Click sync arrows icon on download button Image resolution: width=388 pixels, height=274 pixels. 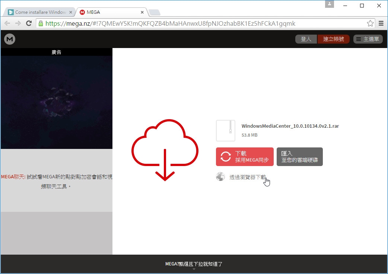coord(226,156)
